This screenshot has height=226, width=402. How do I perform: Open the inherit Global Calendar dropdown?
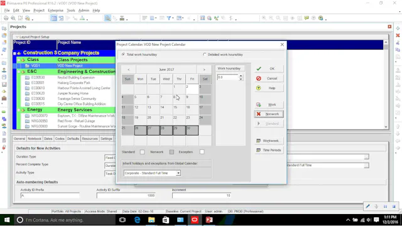tap(178, 173)
